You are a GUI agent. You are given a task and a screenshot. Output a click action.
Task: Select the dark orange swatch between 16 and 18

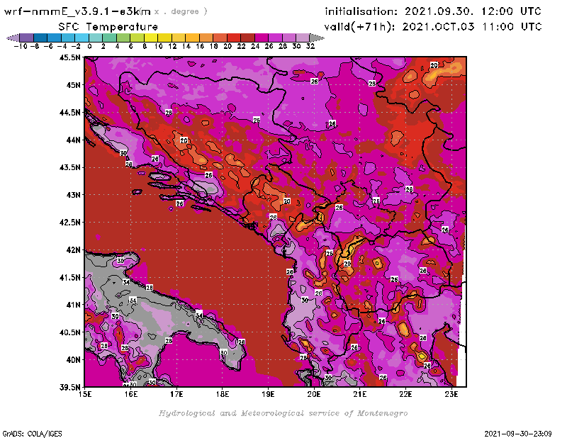(206, 38)
